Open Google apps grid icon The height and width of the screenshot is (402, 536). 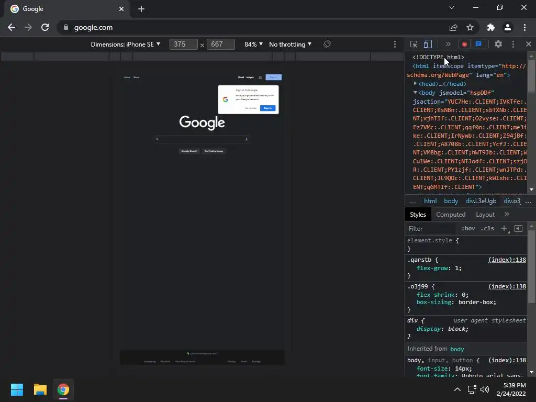point(260,77)
